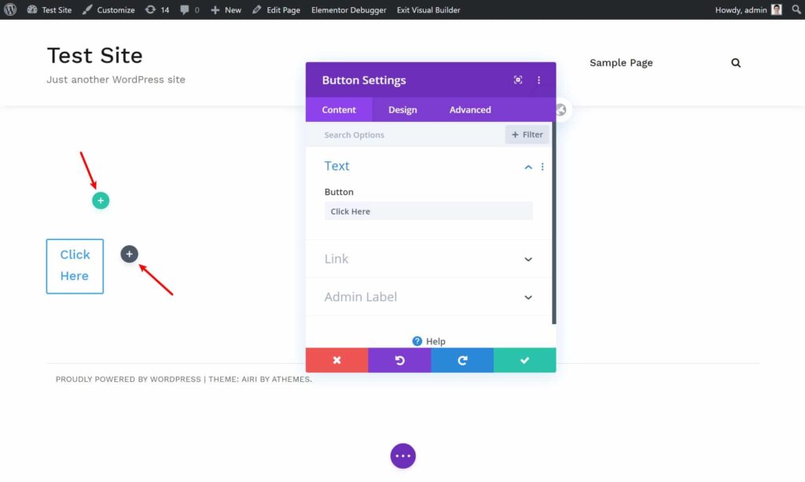Click the blue redo arrow button

click(462, 360)
